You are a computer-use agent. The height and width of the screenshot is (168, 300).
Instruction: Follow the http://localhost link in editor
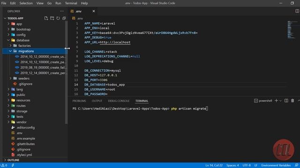pyautogui.click(x=115, y=42)
